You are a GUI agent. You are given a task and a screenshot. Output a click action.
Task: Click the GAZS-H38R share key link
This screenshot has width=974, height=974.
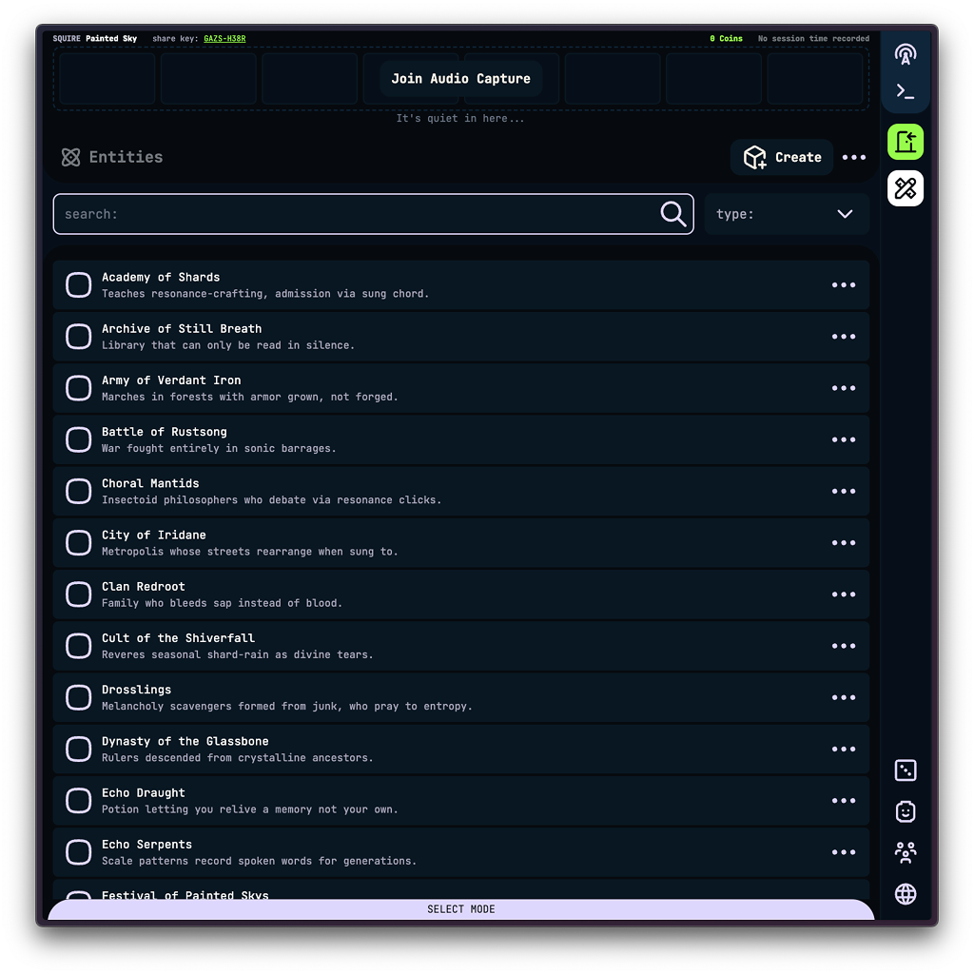[x=224, y=39]
